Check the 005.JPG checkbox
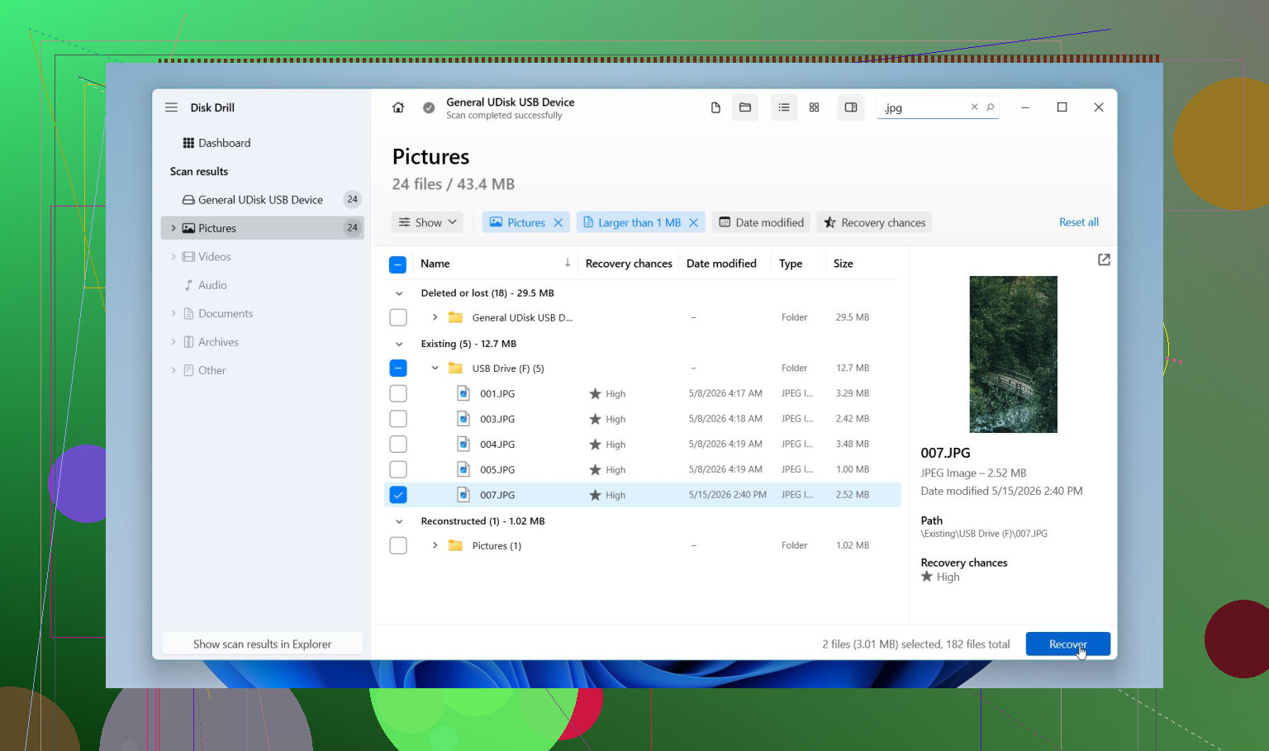The width and height of the screenshot is (1269, 751). [x=398, y=469]
